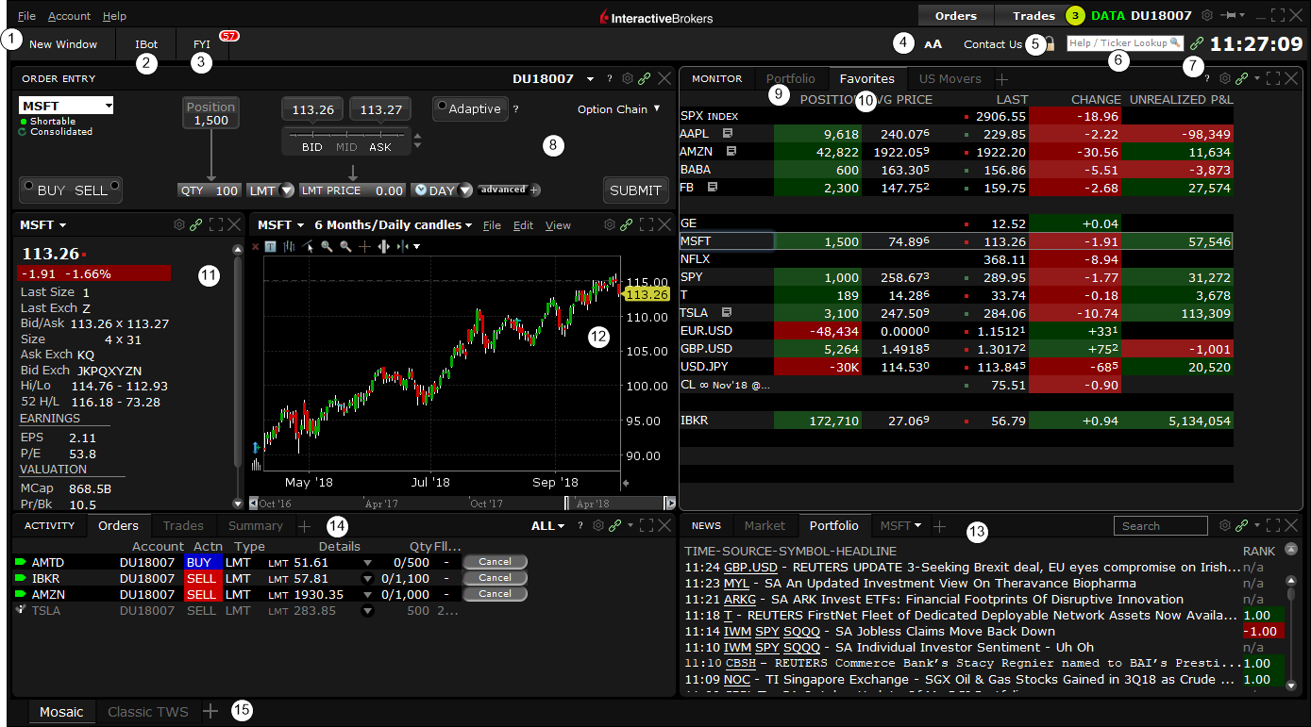Viewport: 1311px width, 727px height.
Task: Click the chart panel's green link icon
Action: point(626,225)
